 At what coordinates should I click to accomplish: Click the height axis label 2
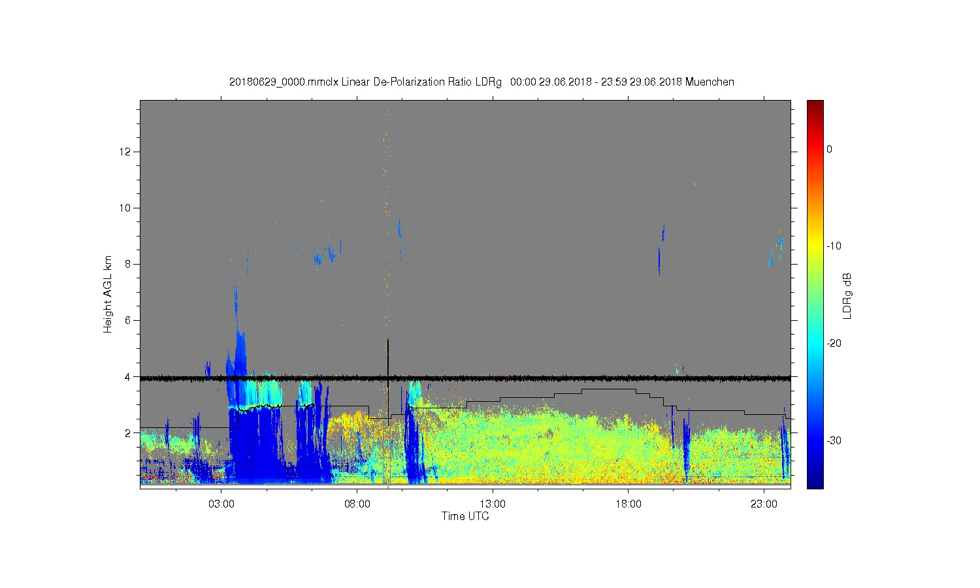[x=129, y=433]
